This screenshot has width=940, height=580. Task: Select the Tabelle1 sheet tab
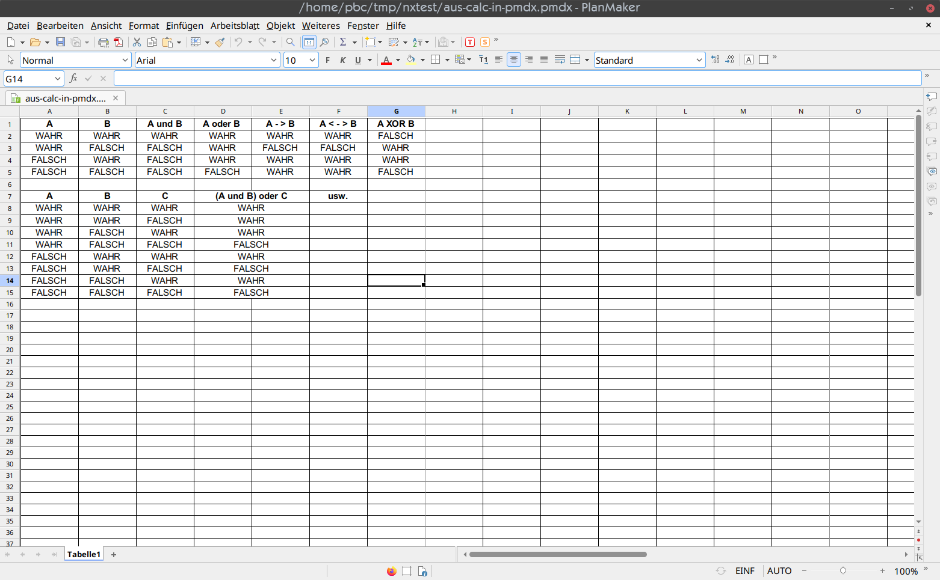pos(84,554)
